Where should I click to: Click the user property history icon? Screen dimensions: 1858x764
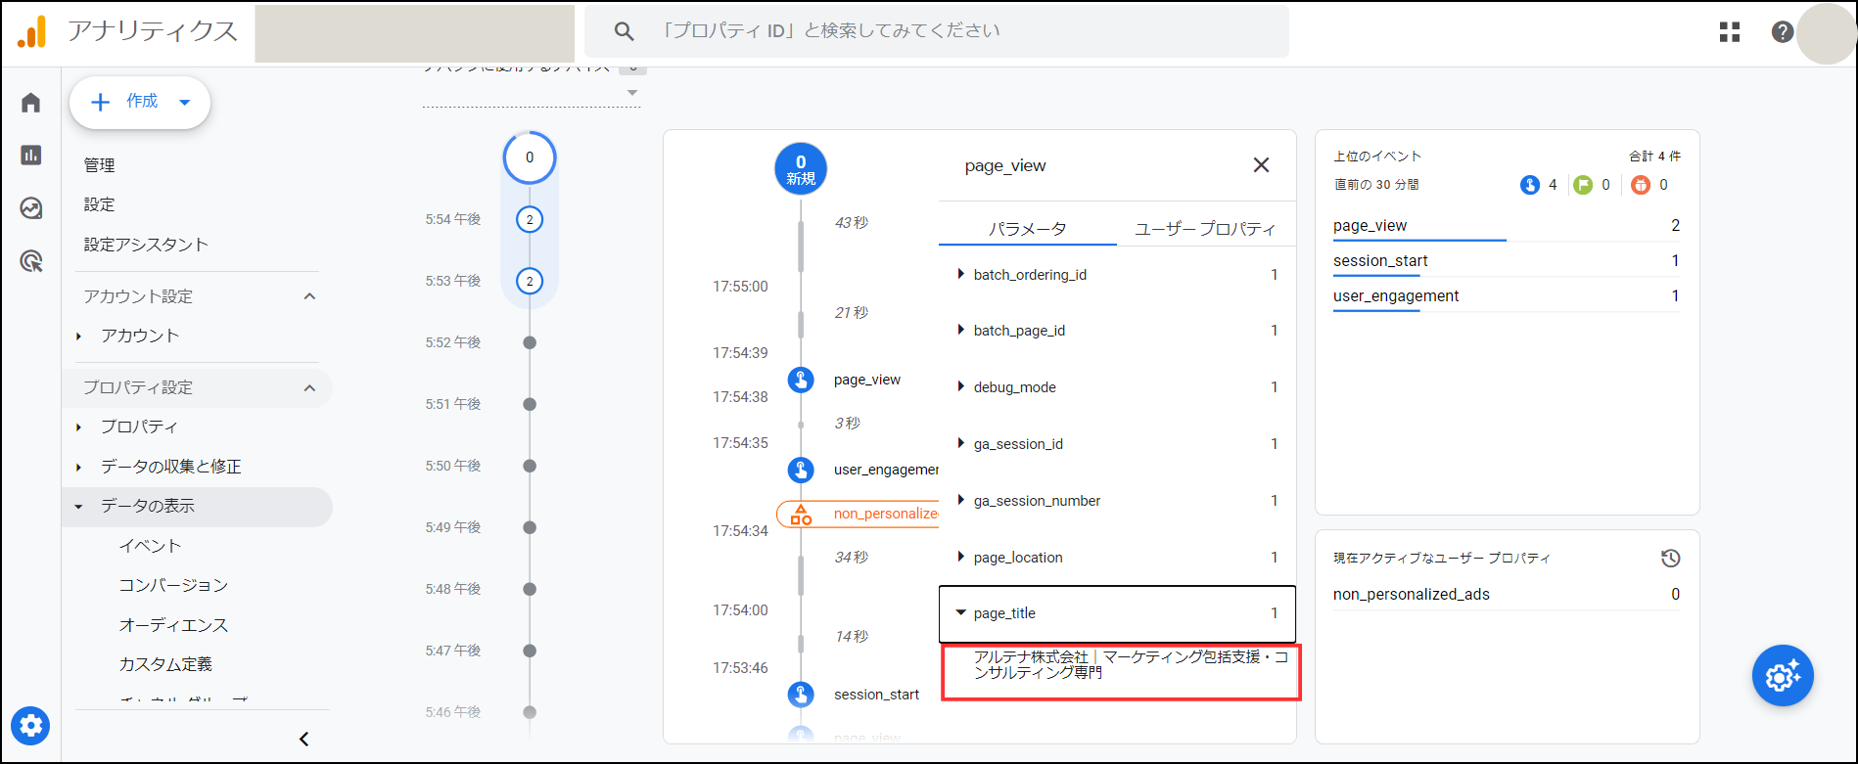tap(1670, 558)
